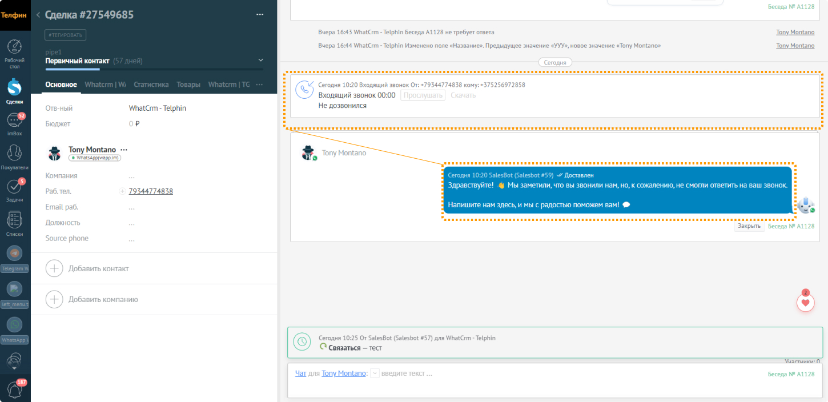Click Добавить контакт plus button

click(54, 268)
